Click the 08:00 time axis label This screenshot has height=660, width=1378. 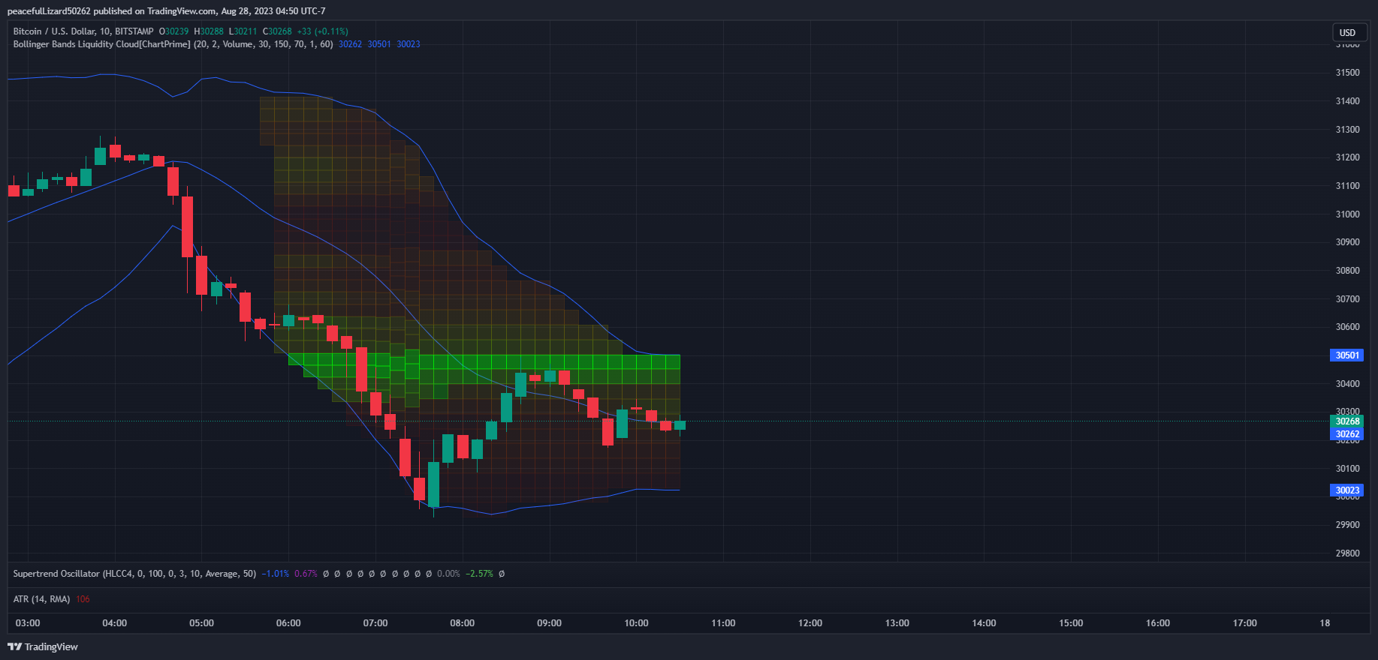coord(463,623)
